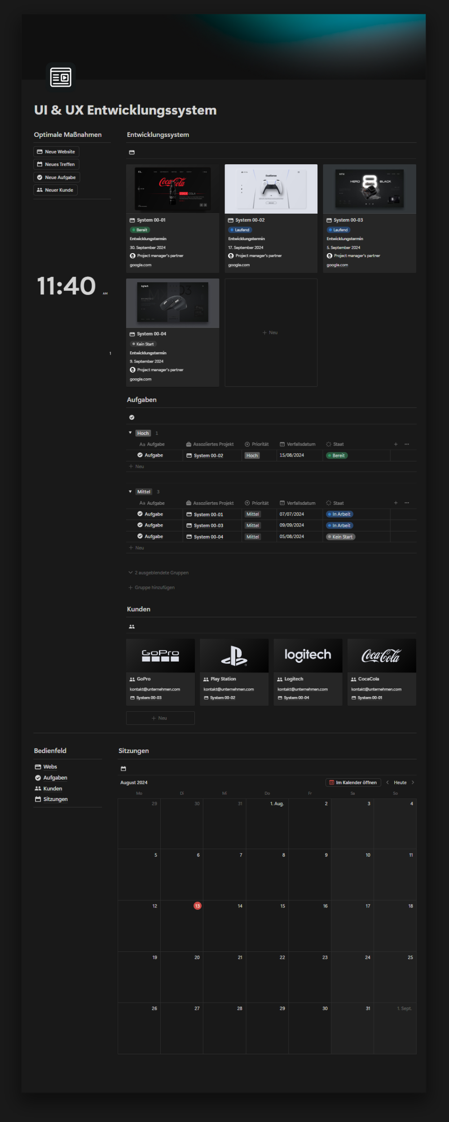Image resolution: width=449 pixels, height=1122 pixels.
Task: Click the plus icon in Hoch table header
Action: [x=396, y=444]
